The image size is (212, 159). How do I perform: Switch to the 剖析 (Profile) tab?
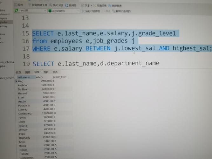click(46, 72)
